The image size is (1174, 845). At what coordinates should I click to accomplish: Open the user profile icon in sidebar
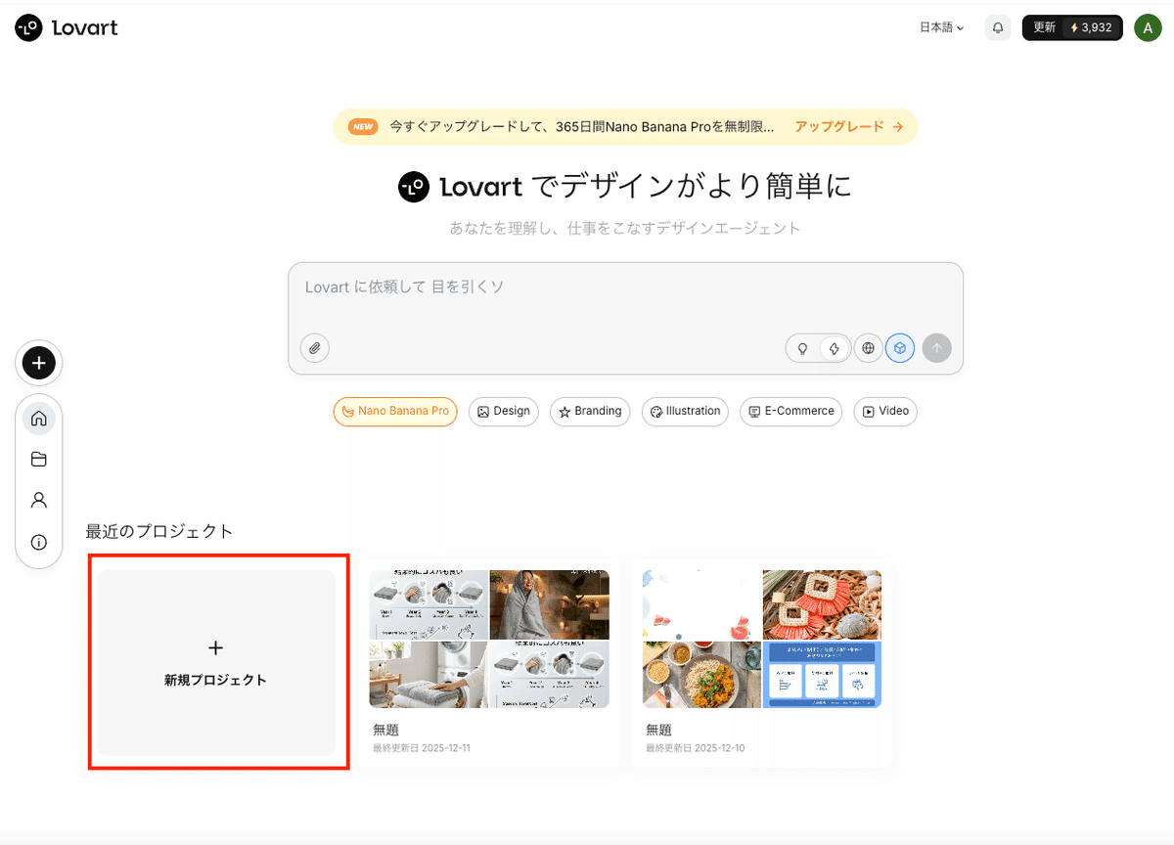point(39,500)
